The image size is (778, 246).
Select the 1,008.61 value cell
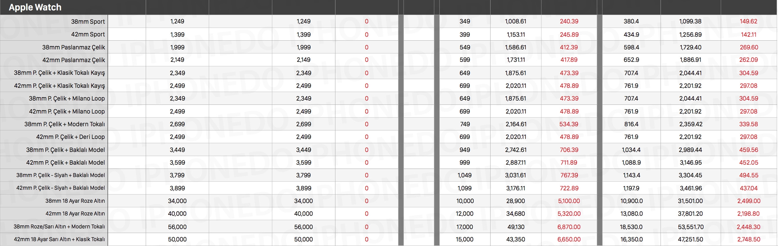click(515, 21)
